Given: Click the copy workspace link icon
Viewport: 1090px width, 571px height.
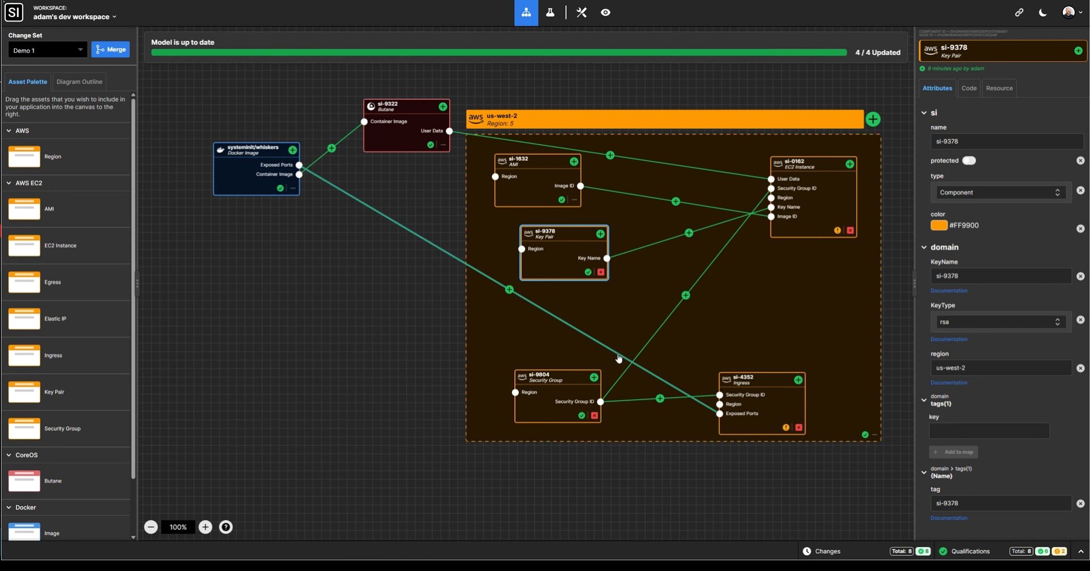Looking at the screenshot, I should tap(1019, 12).
